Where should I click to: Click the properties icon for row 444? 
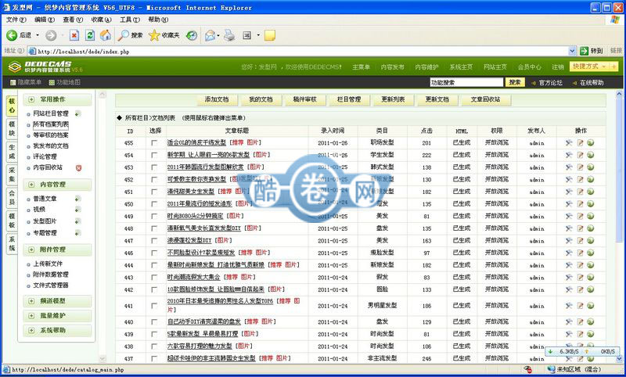tap(569, 265)
